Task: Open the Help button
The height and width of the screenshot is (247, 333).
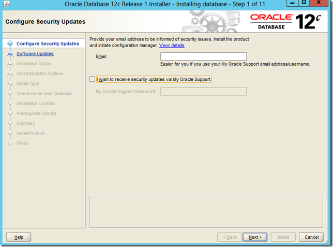Action: (x=19, y=237)
